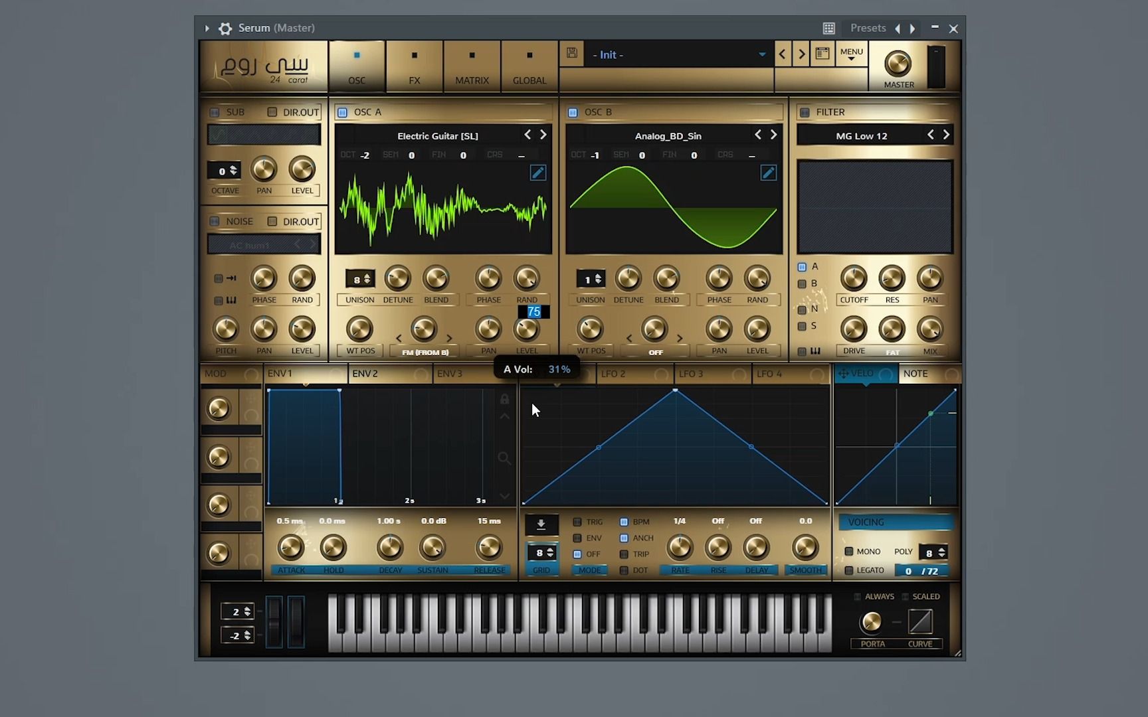Click the ENV 1 ATTACK knob
Viewport: 1148px width, 717px height.
[x=290, y=547]
